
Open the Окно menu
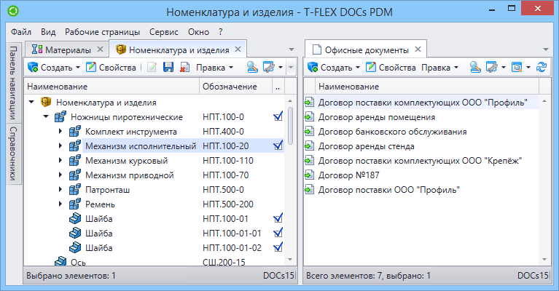point(198,32)
